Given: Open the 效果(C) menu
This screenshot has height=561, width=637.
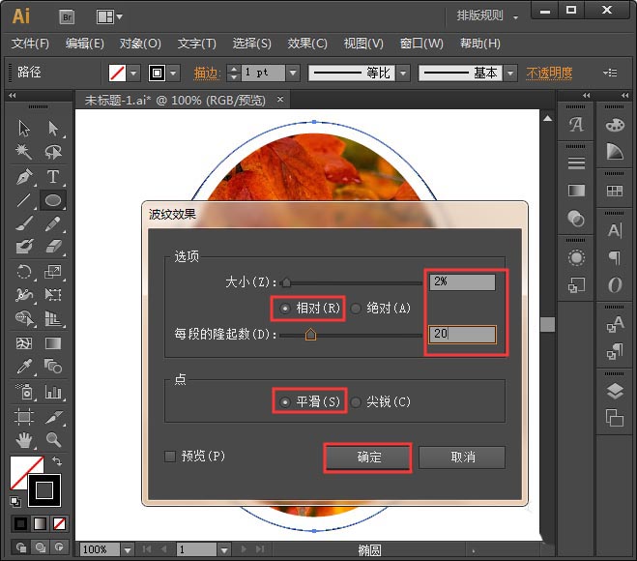Looking at the screenshot, I should pyautogui.click(x=307, y=44).
